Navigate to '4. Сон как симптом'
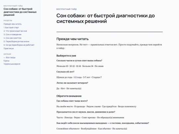The image size is (179, 134). (12, 38)
